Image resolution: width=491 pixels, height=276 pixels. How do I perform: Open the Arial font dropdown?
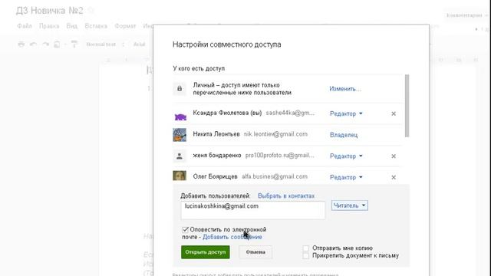140,44
